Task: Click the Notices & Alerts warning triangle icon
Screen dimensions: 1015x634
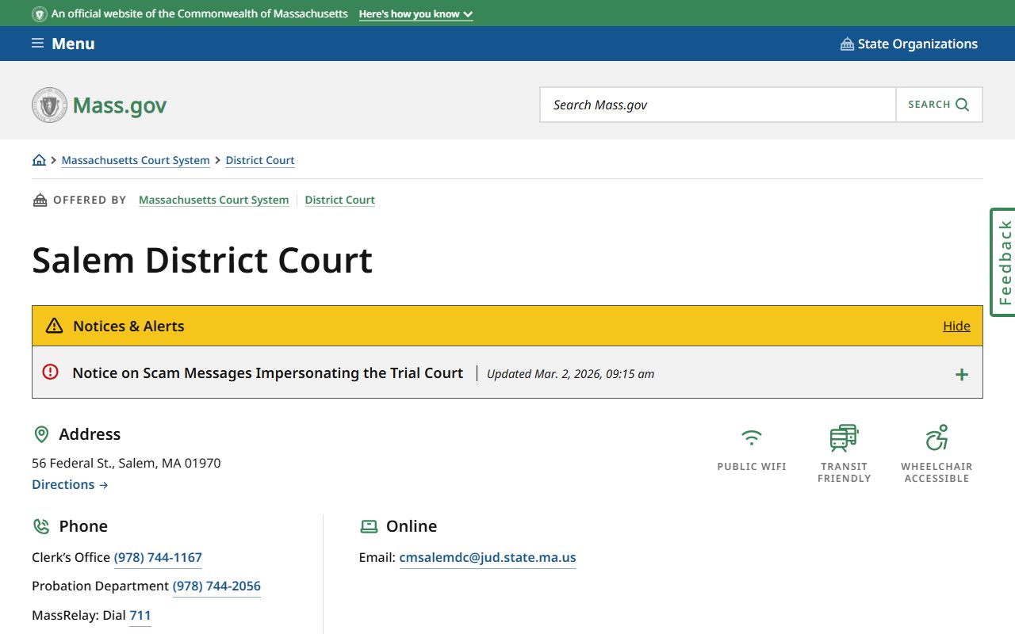Action: [x=54, y=326]
